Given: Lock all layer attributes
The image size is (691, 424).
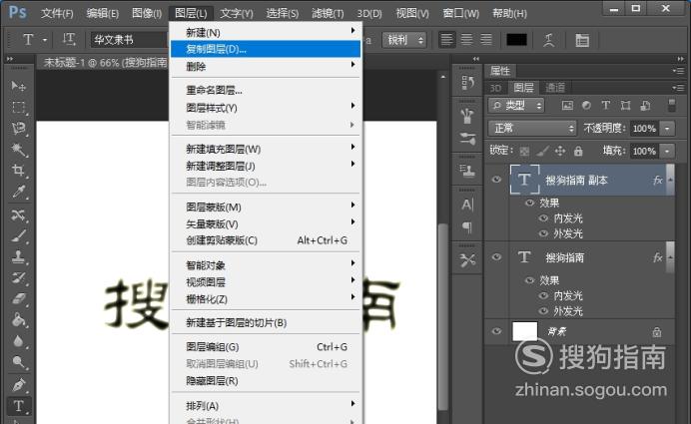Looking at the screenshot, I should (578, 151).
